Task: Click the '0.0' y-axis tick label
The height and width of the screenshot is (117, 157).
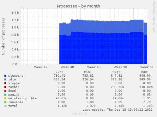Action: click(15, 64)
